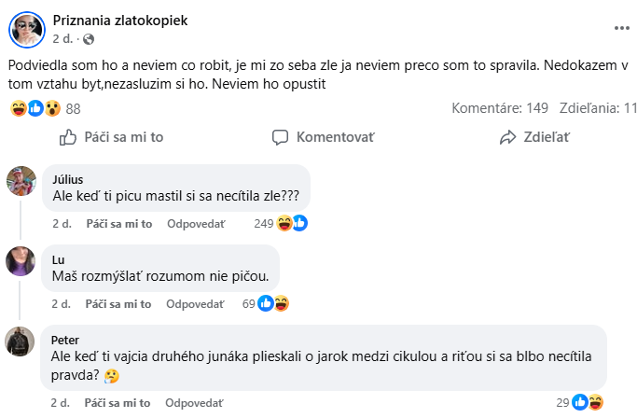
Task: Like Peter's comment
Action: [x=118, y=402]
